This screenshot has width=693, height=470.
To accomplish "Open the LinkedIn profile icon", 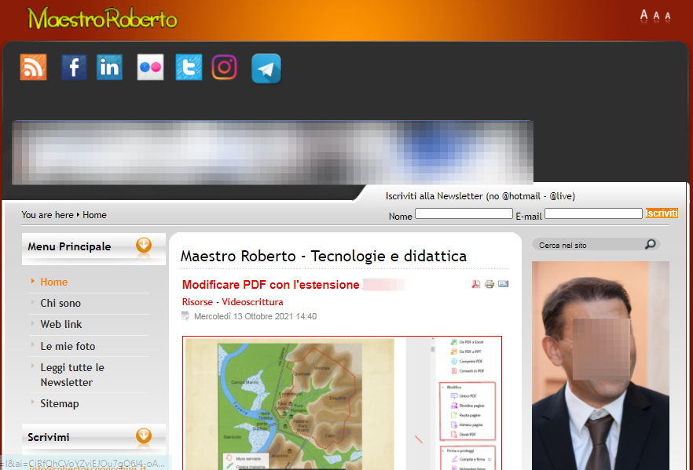I will (x=110, y=67).
